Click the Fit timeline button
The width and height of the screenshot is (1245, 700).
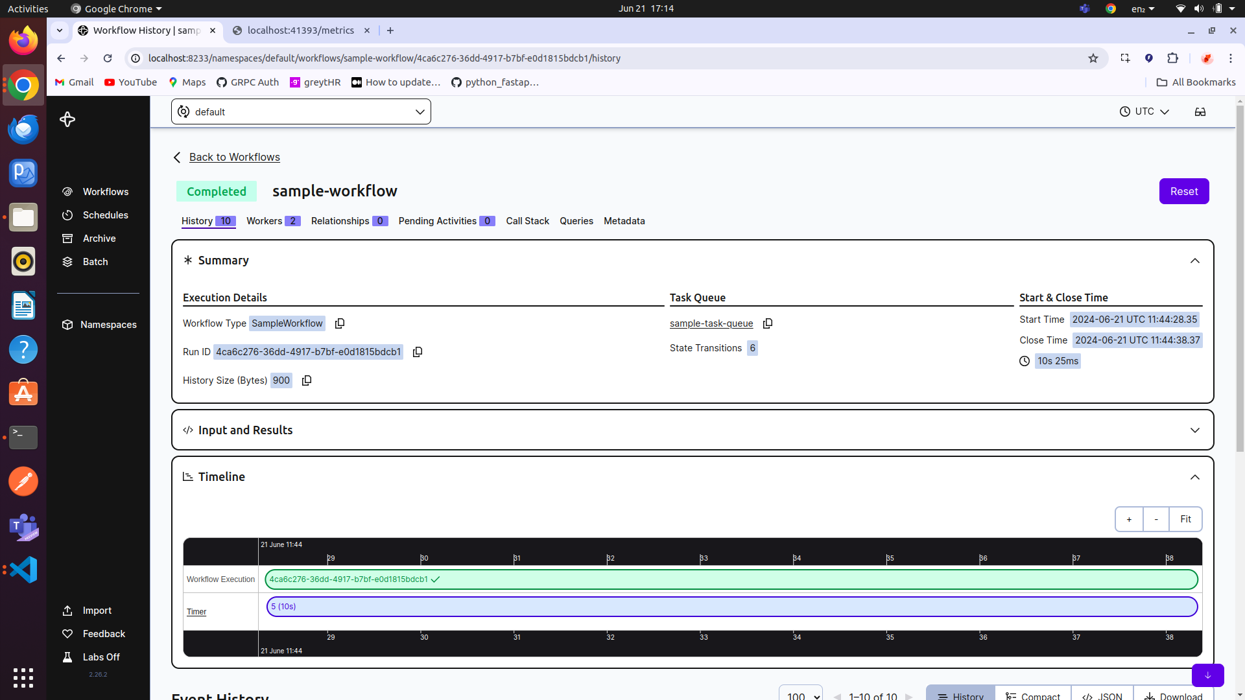(x=1186, y=519)
